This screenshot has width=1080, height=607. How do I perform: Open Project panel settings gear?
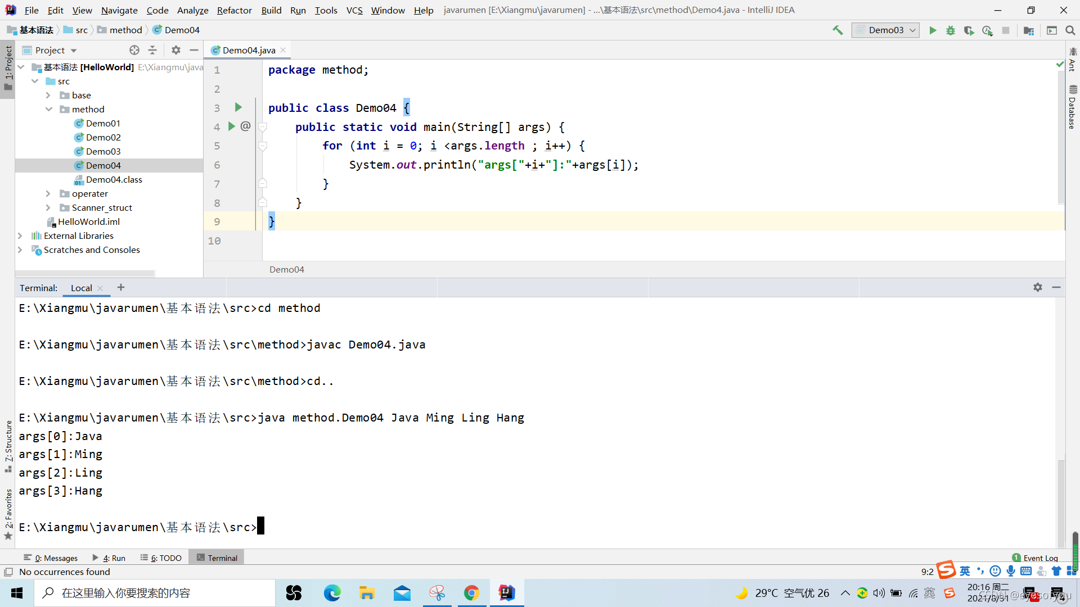click(x=176, y=50)
